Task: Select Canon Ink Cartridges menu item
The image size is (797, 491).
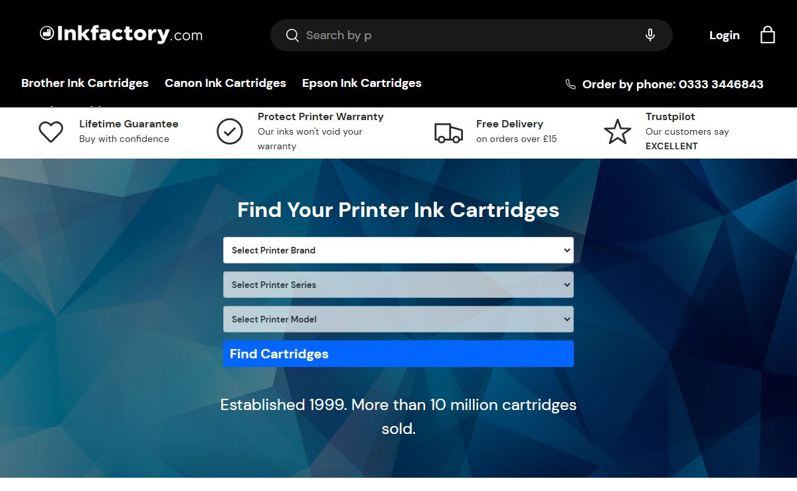Action: point(225,83)
